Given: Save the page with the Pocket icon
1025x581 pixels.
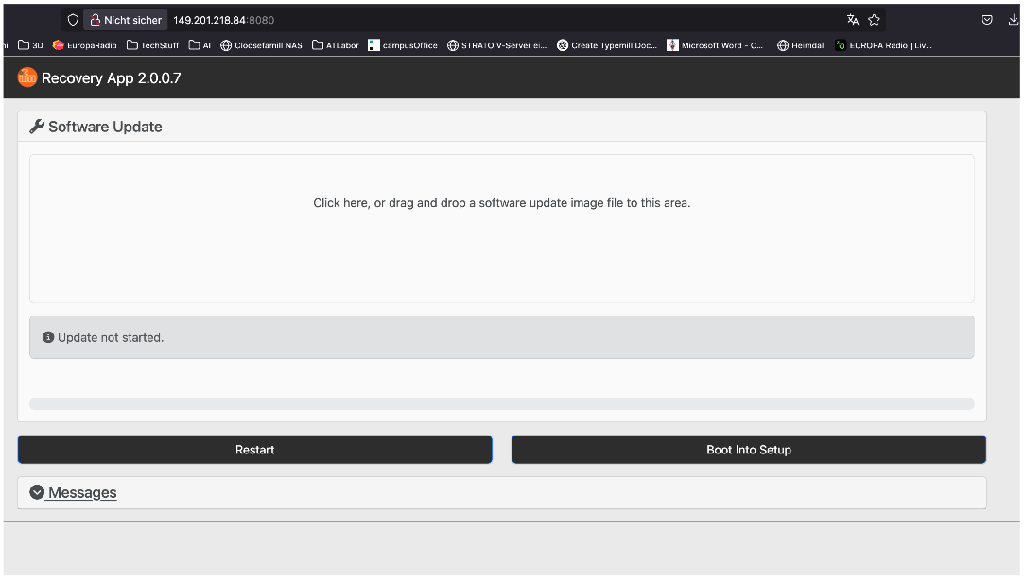Looking at the screenshot, I should pyautogui.click(x=986, y=19).
